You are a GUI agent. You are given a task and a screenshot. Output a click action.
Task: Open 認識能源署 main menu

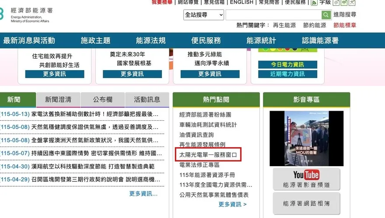click(x=320, y=41)
